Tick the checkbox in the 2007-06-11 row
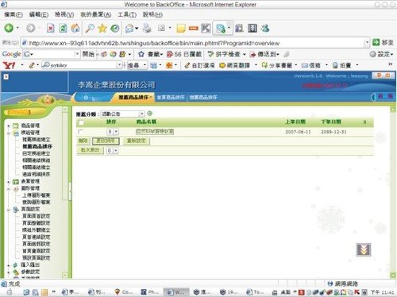Viewport: 397px width, 297px height. (80, 132)
